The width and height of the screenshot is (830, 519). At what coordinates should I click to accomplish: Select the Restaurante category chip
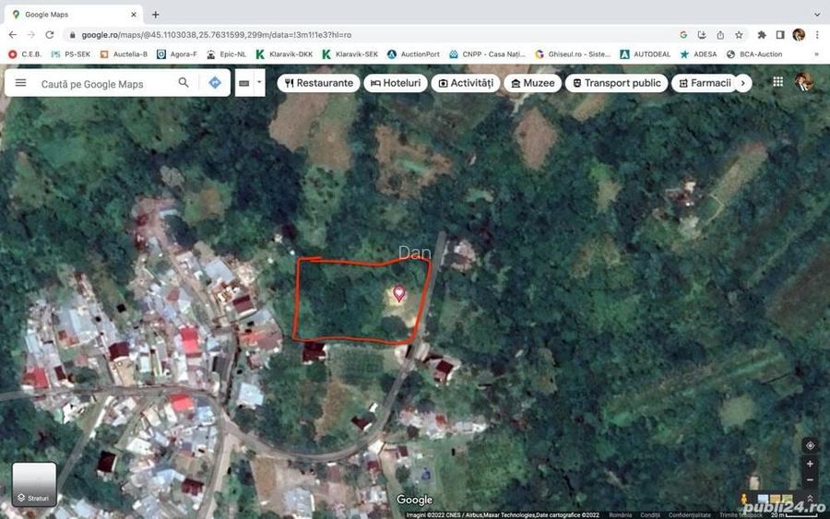pos(319,83)
